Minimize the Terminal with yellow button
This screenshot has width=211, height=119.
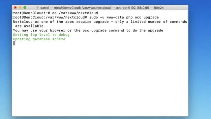coord(20,8)
